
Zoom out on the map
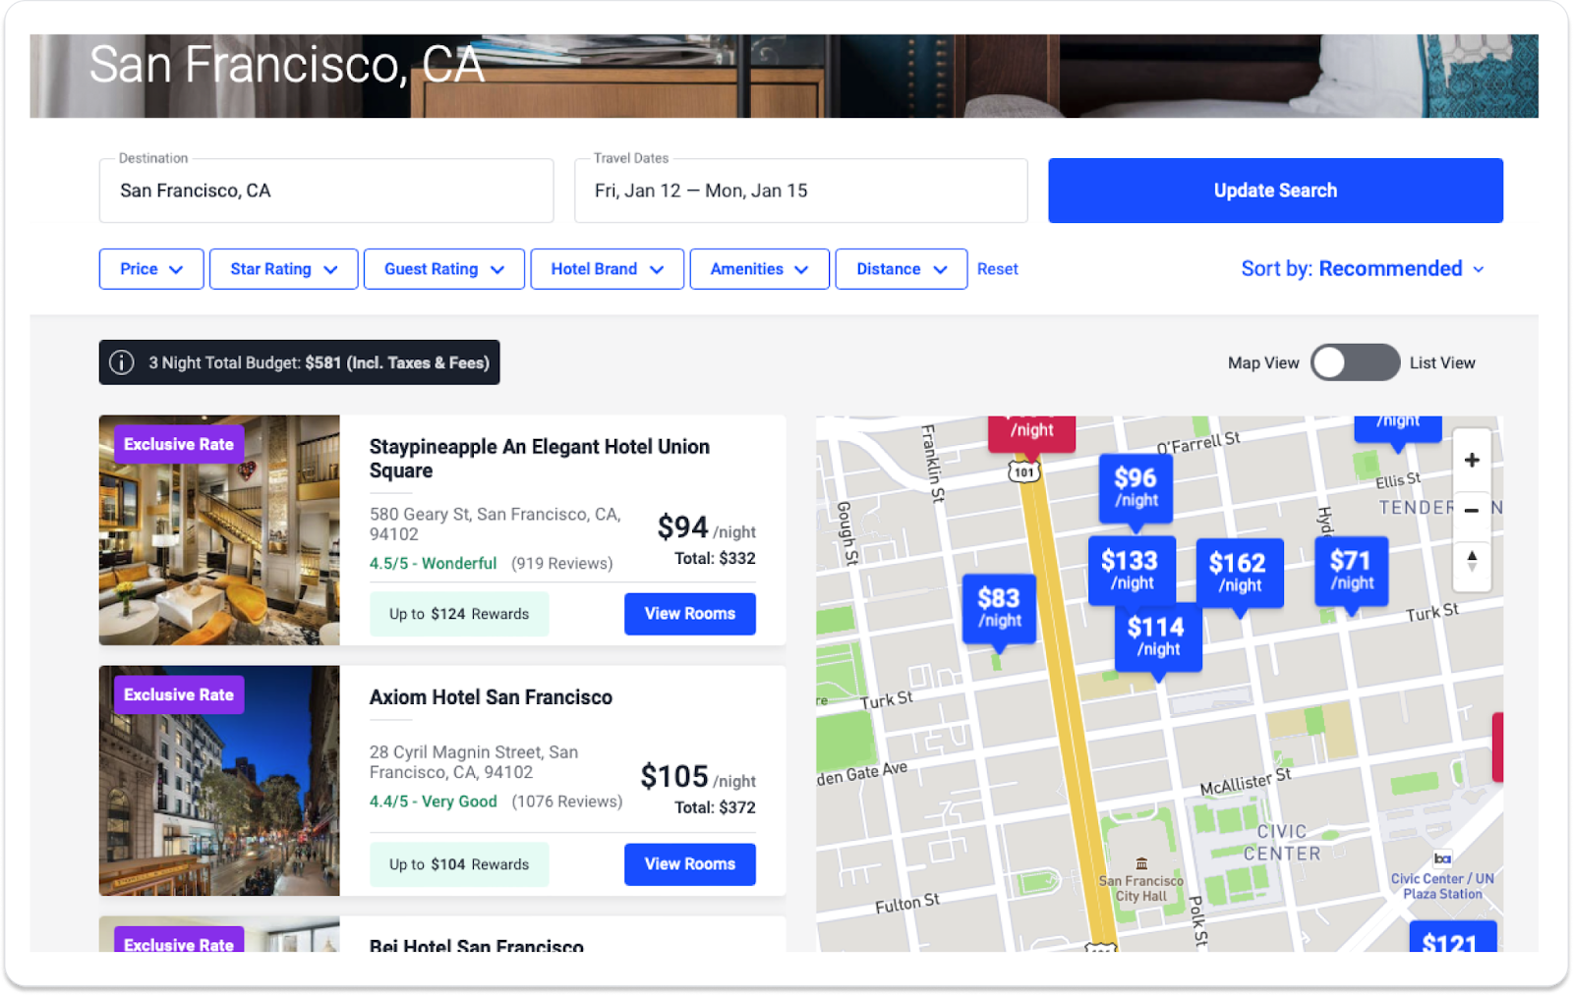pyautogui.click(x=1471, y=510)
